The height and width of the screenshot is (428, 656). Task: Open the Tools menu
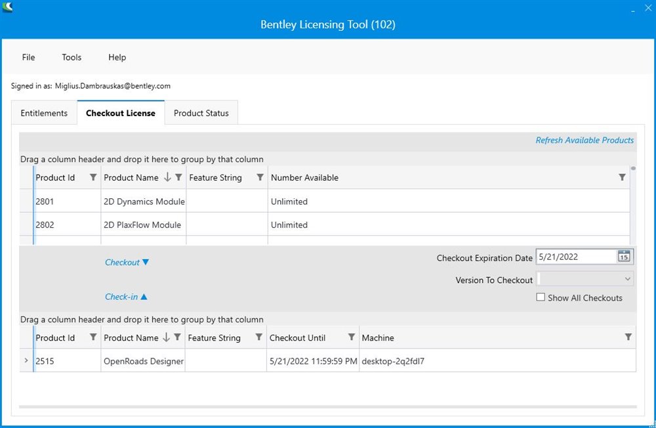point(72,57)
